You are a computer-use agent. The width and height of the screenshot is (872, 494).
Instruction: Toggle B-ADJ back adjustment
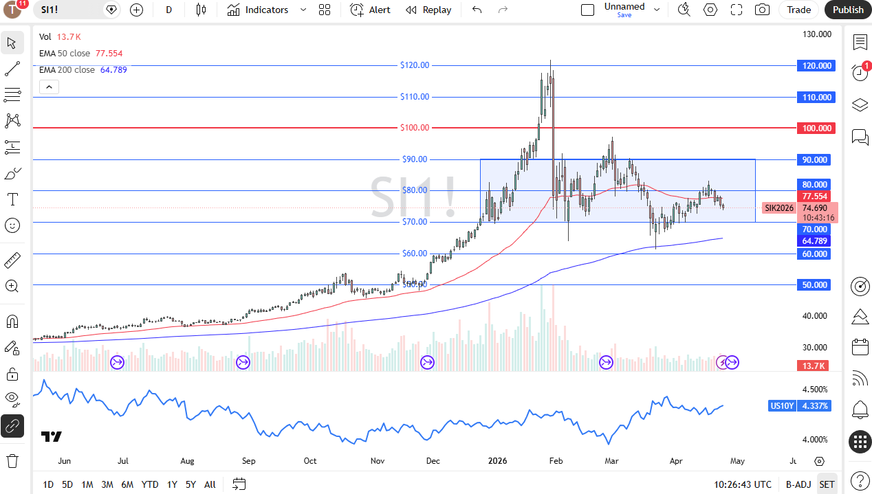tap(798, 484)
